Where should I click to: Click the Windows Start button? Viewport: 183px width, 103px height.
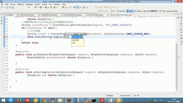click(x=3, y=100)
